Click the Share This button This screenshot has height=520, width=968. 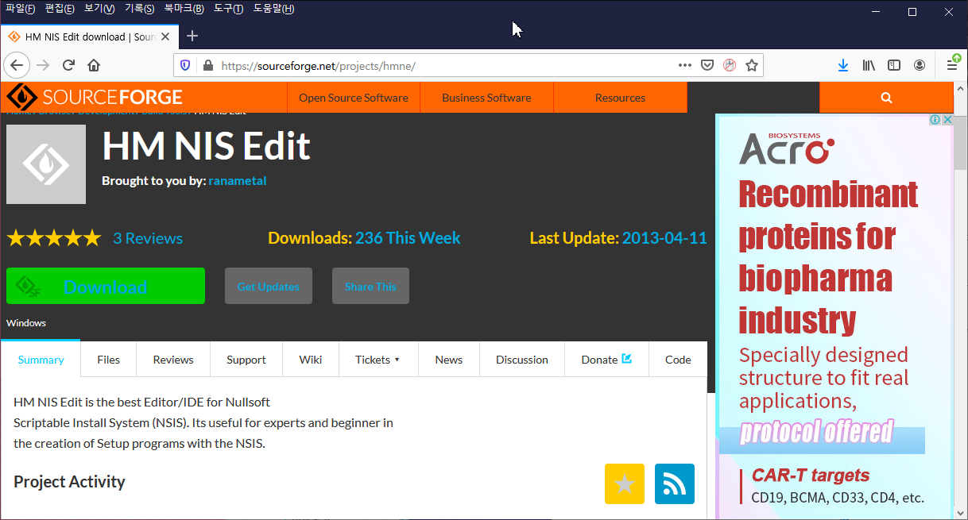(x=370, y=286)
